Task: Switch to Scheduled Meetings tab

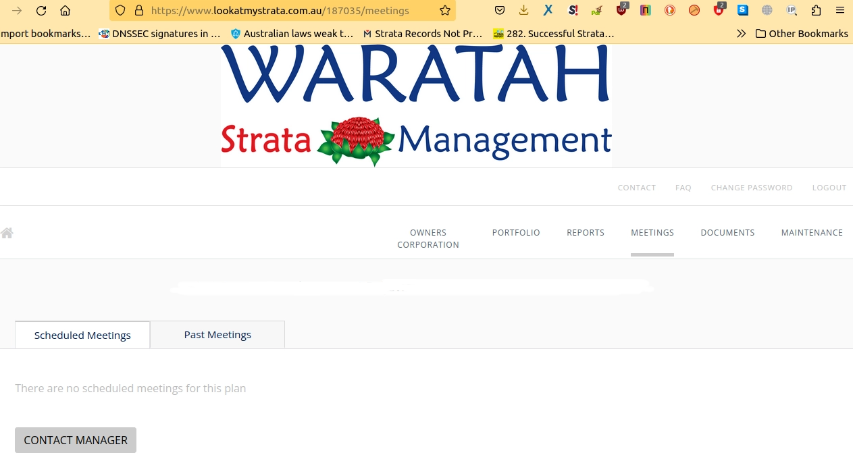Action: click(x=82, y=335)
